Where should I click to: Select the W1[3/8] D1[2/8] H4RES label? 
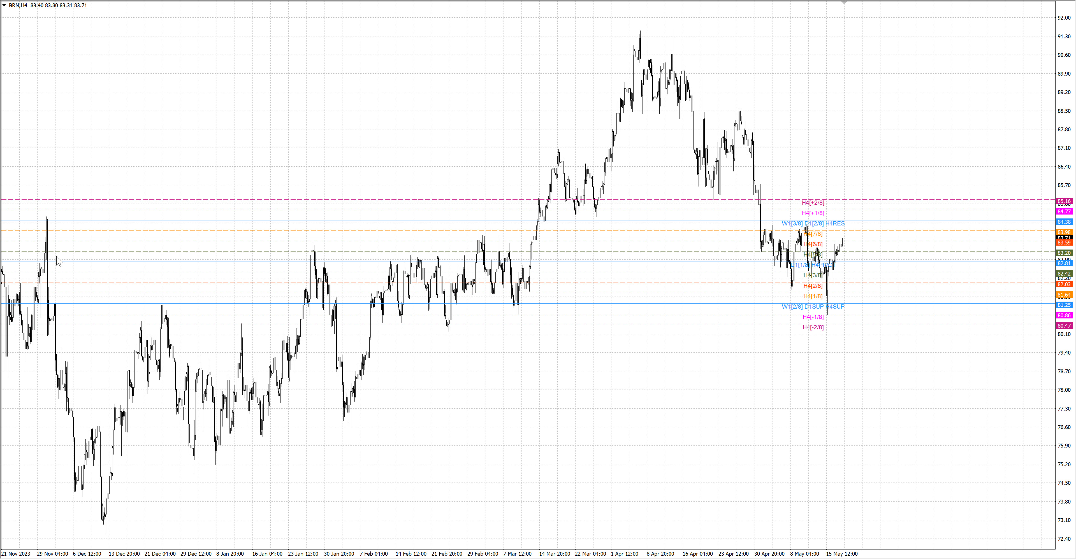[813, 224]
